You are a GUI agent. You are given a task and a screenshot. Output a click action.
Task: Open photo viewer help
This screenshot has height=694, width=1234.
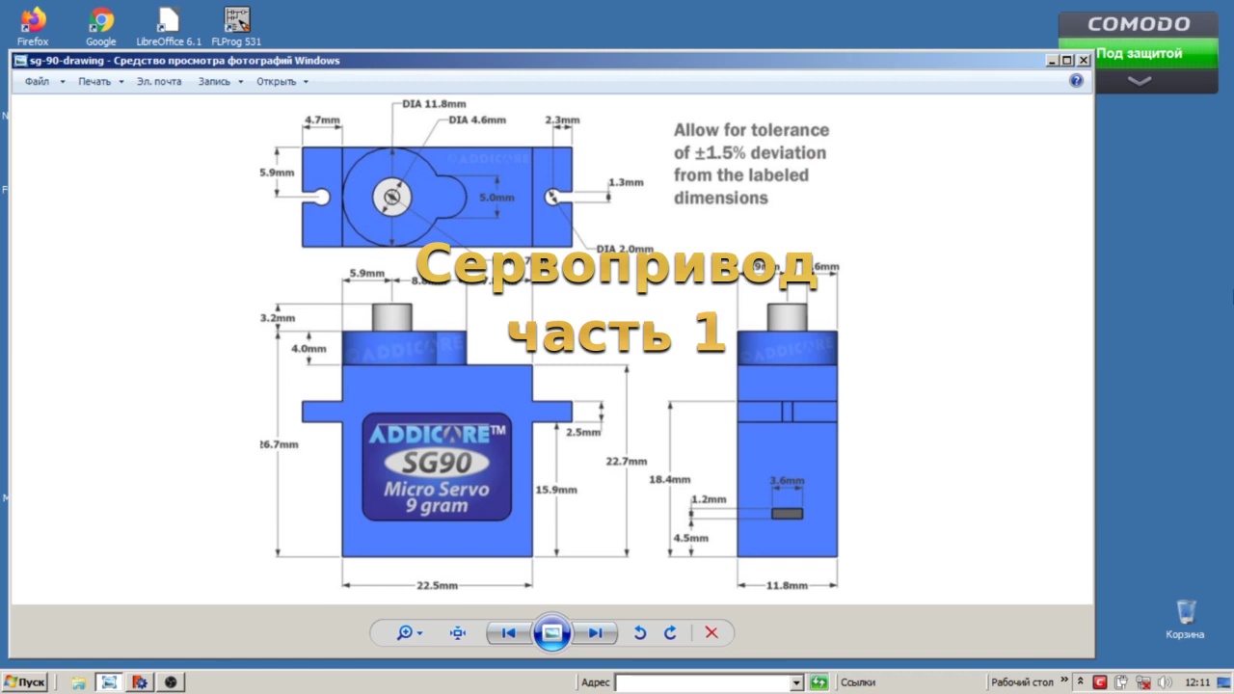click(1077, 81)
